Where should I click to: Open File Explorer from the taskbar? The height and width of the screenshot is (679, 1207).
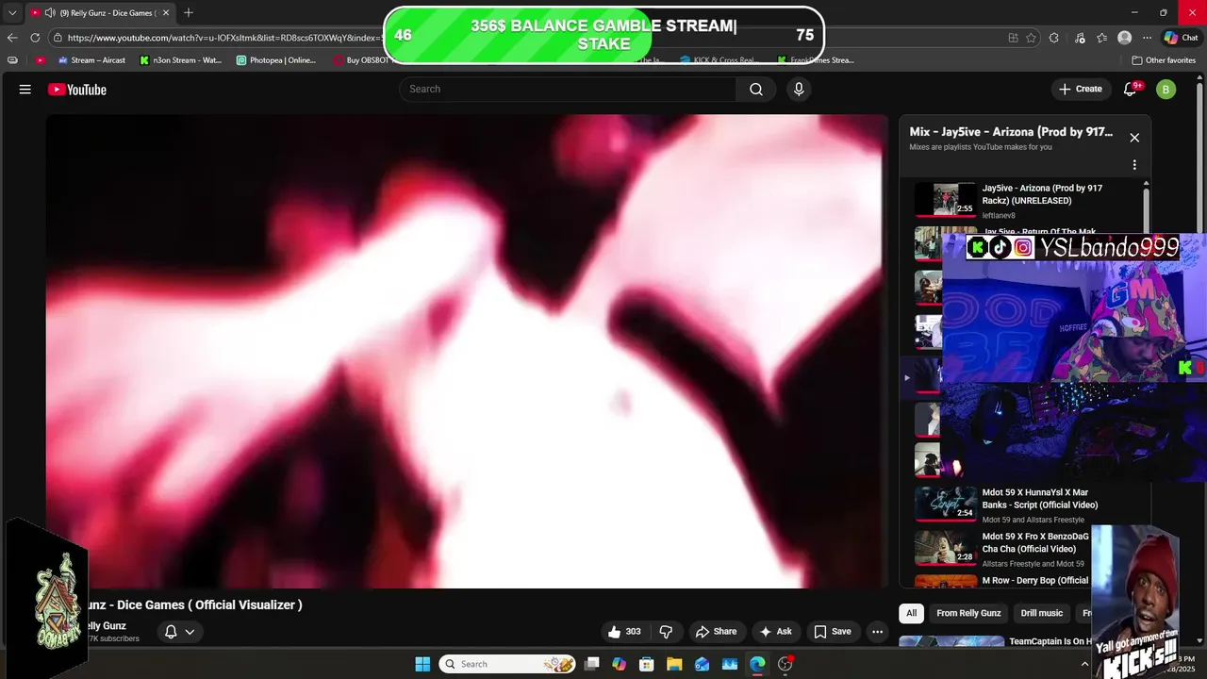pyautogui.click(x=674, y=664)
